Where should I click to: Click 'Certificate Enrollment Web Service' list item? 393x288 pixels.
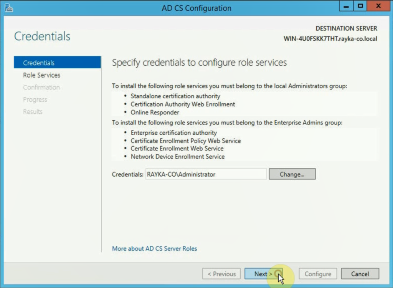[177, 149]
